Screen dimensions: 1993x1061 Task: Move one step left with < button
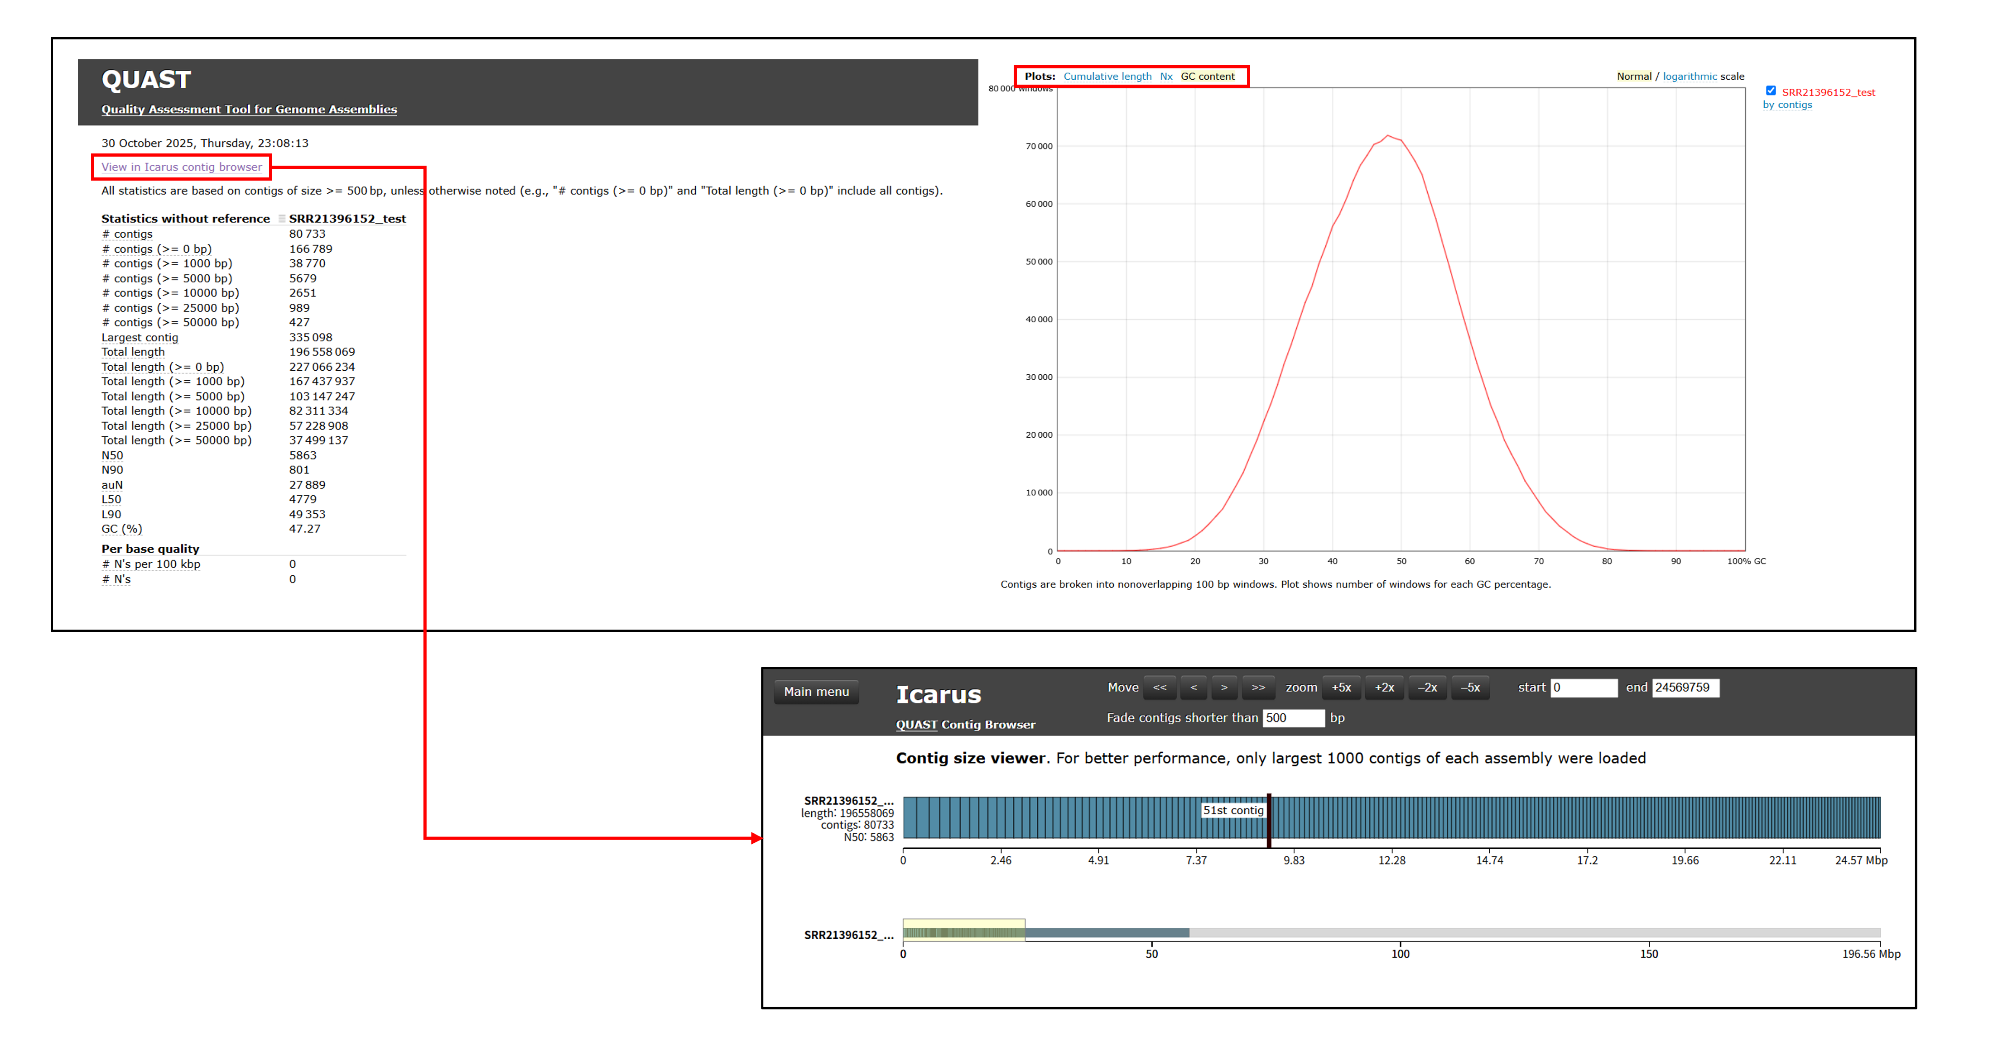point(1193,688)
